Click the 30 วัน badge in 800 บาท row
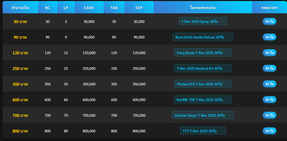This screenshot has width=287, height=141. 269,131
